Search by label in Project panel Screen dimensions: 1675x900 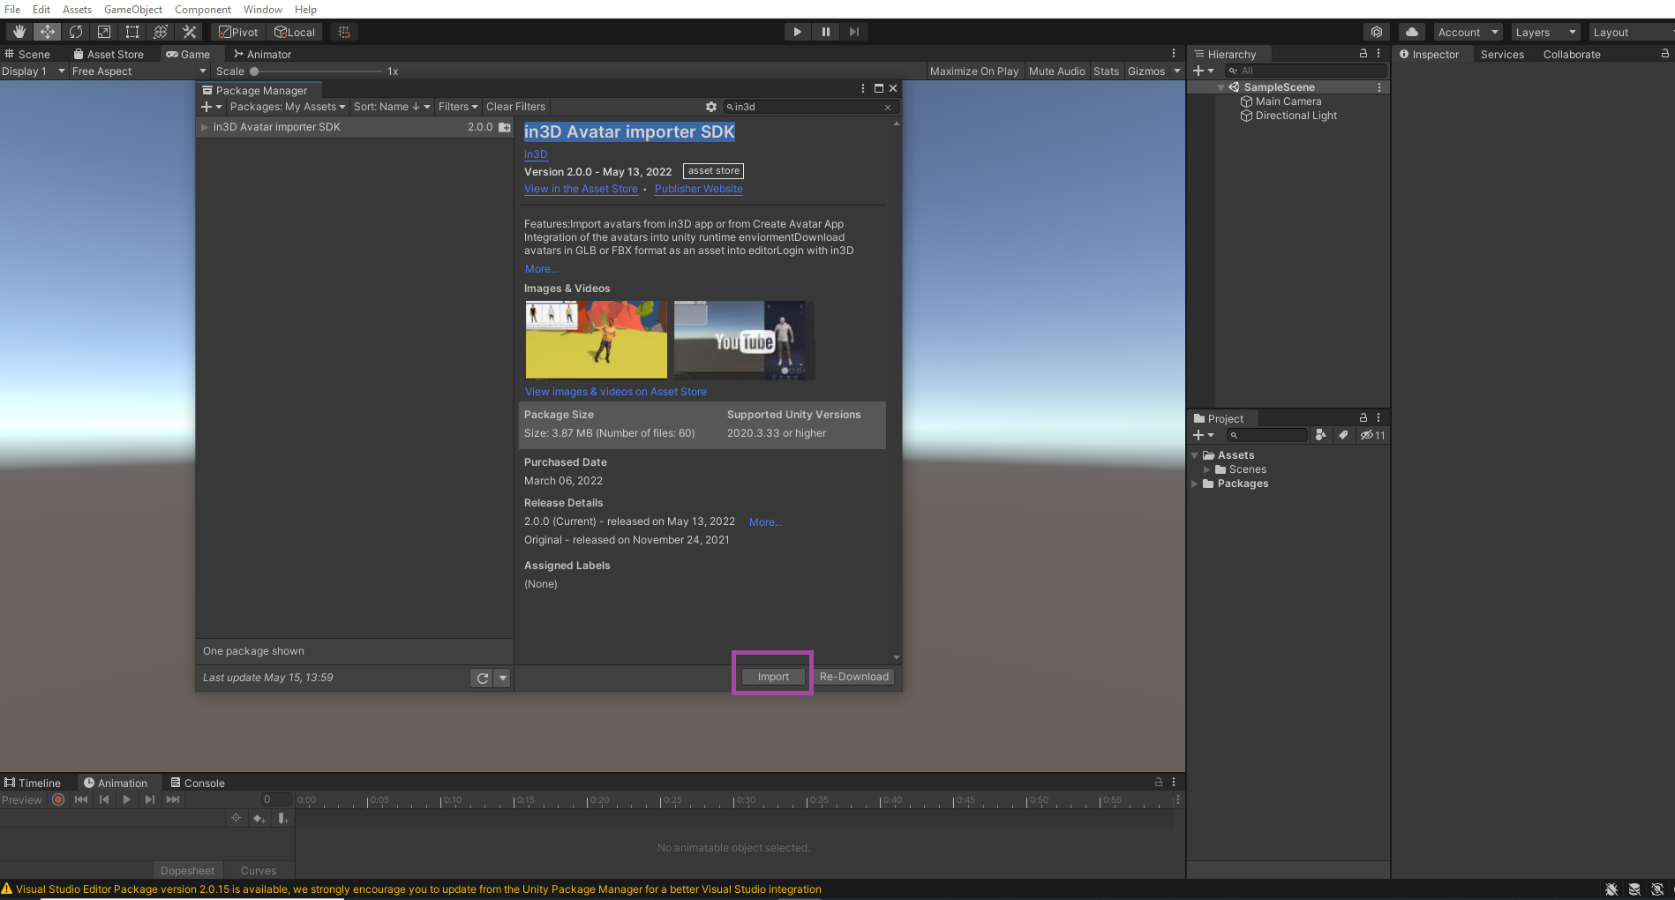coord(1343,435)
